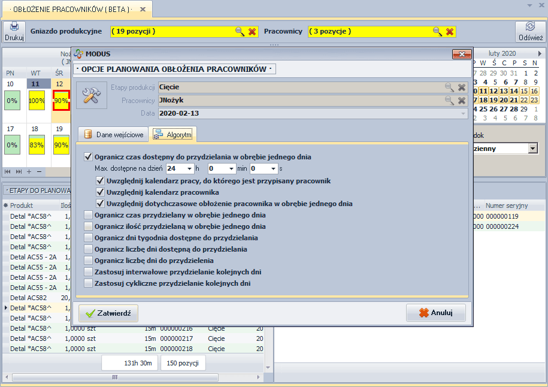The height and width of the screenshot is (387, 548).
Task: Cancel dialog with Anuluj button
Action: (x=436, y=313)
